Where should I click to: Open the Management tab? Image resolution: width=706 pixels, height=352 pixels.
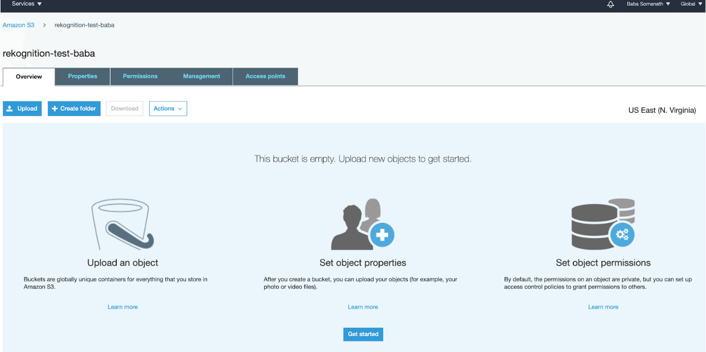point(201,76)
